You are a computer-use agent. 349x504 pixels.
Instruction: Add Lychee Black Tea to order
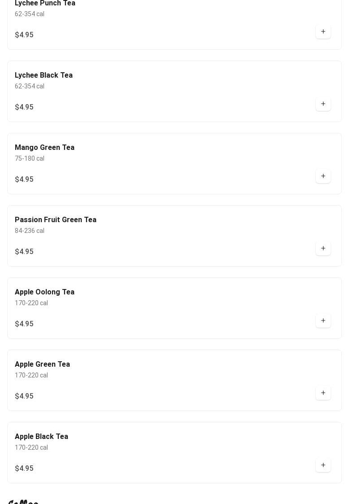[x=323, y=104]
